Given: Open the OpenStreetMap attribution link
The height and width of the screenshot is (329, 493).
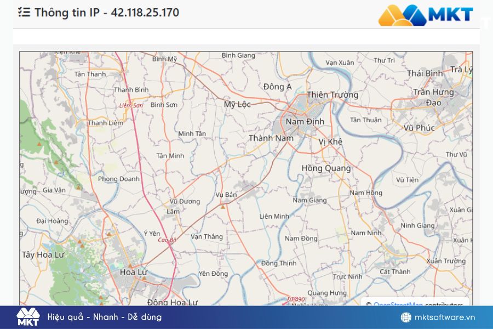Looking at the screenshot, I should (x=398, y=305).
